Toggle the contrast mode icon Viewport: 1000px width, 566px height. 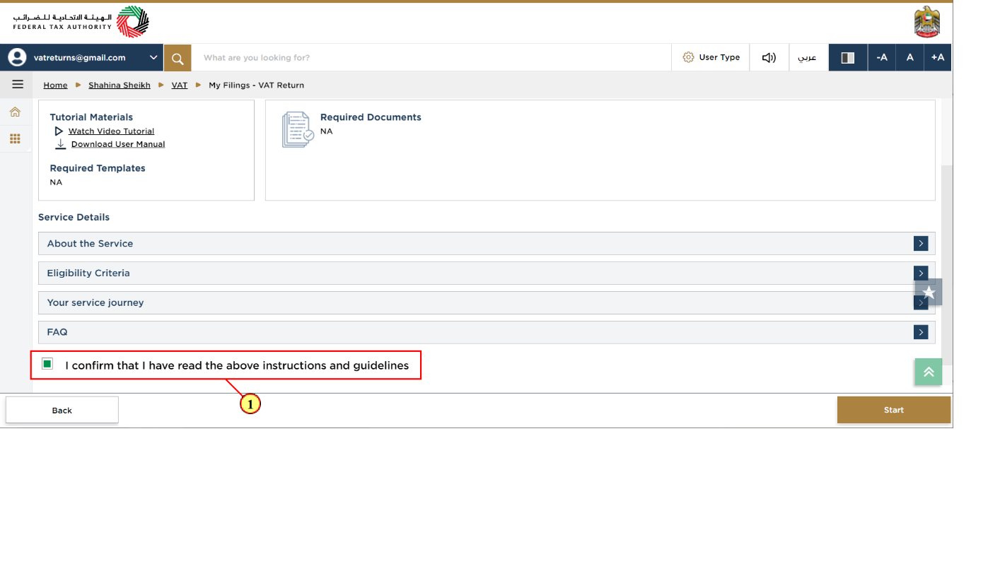[847, 57]
